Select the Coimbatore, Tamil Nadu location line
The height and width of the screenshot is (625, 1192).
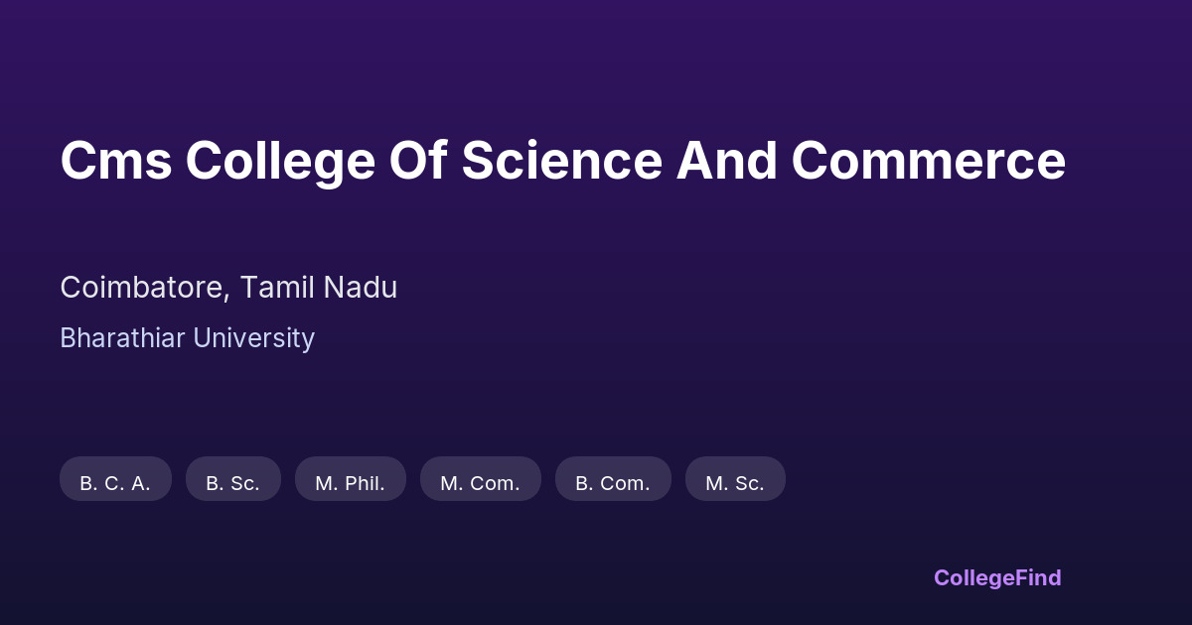(x=228, y=288)
